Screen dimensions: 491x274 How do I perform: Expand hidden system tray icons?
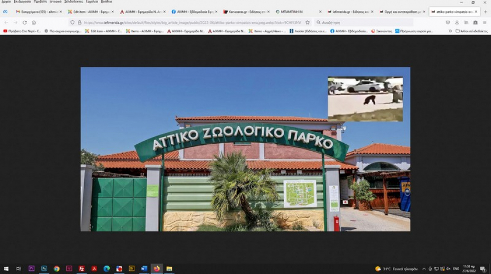tap(424, 269)
